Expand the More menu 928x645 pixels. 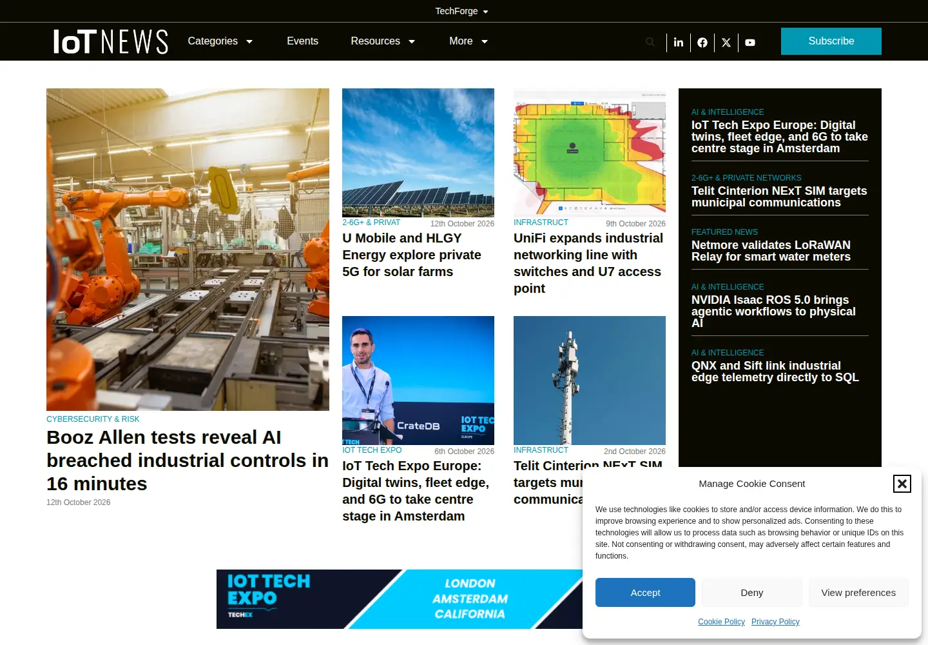tap(469, 41)
